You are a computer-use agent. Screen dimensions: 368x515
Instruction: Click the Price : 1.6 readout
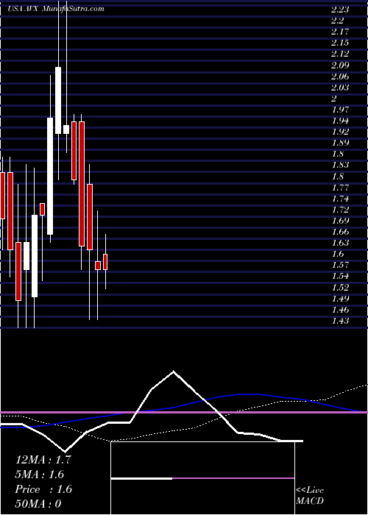click(x=43, y=489)
